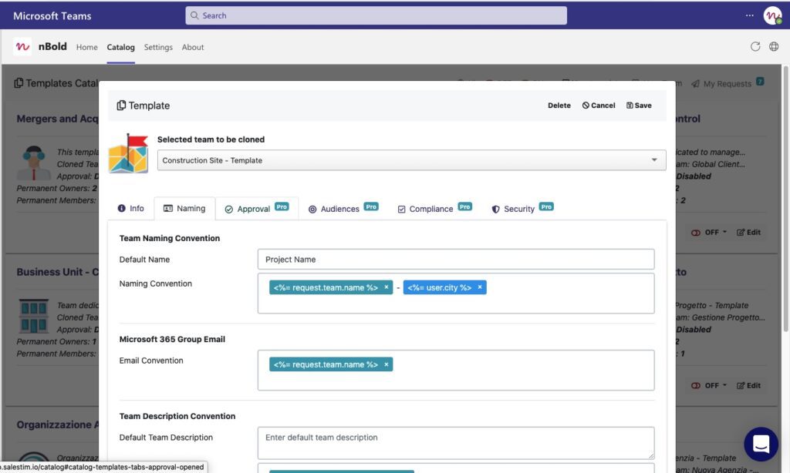This screenshot has width=790, height=473.
Task: Switch to the Info tab
Action: click(x=130, y=208)
